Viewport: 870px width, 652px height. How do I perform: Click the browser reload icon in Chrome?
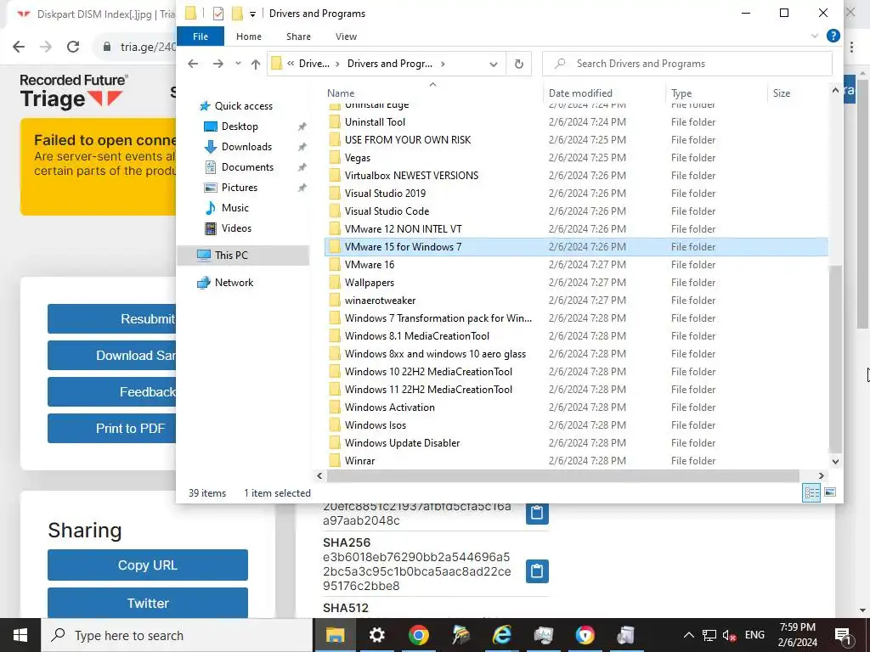73,48
